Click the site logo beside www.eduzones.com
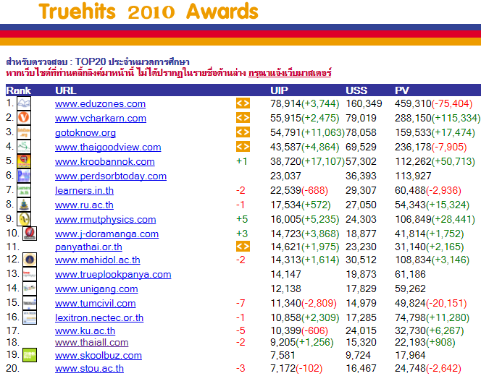The height and width of the screenshot is (376, 481). 24,104
